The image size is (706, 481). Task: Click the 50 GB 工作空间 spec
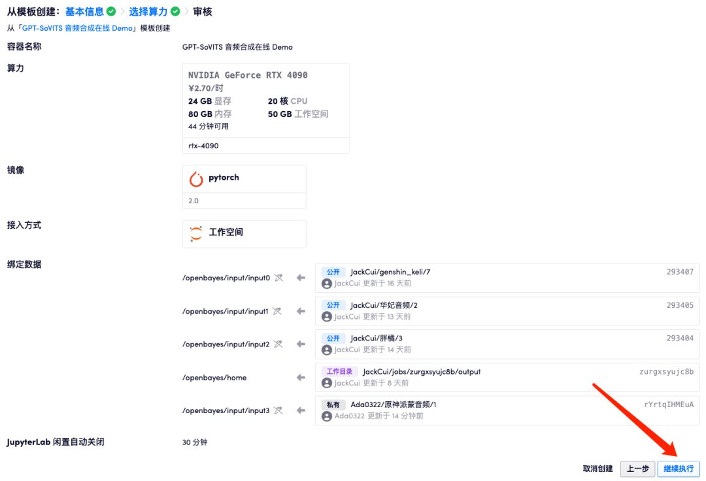coord(298,114)
